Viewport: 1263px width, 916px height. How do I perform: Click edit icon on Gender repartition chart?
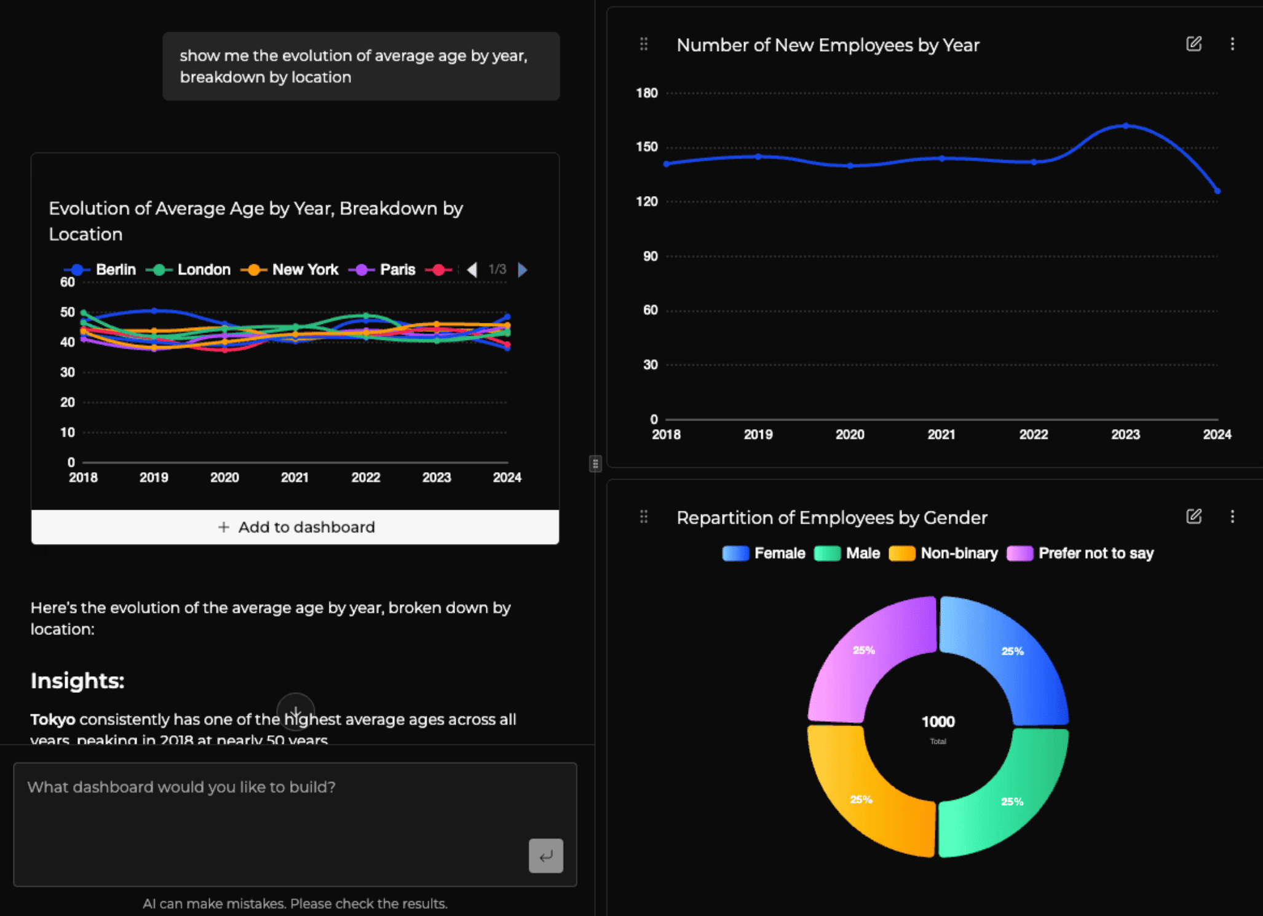pyautogui.click(x=1194, y=516)
